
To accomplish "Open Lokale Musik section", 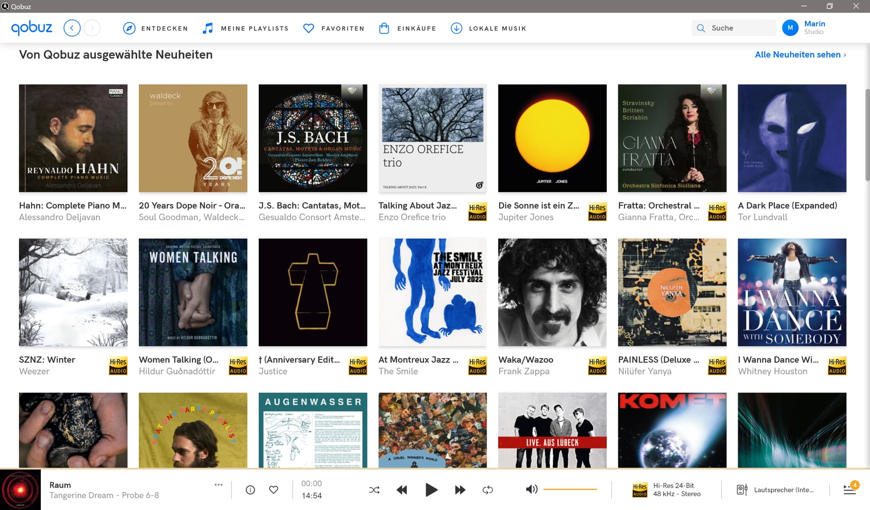I will point(488,28).
